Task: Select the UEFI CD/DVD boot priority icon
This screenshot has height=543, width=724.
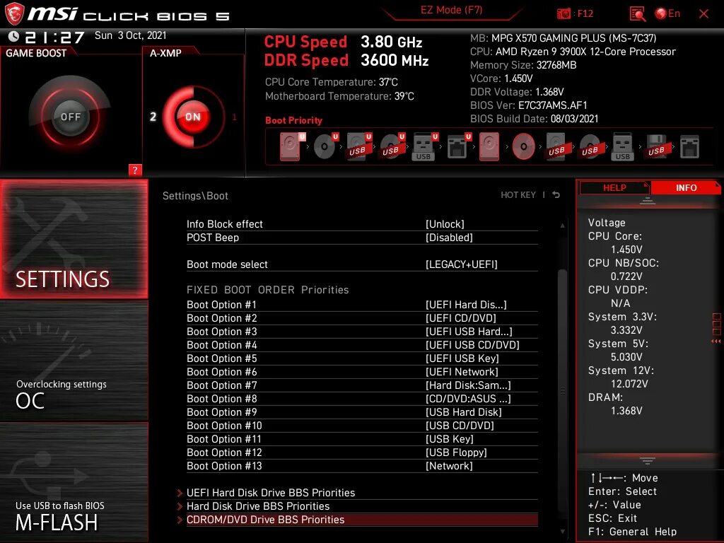Action: pos(326,146)
